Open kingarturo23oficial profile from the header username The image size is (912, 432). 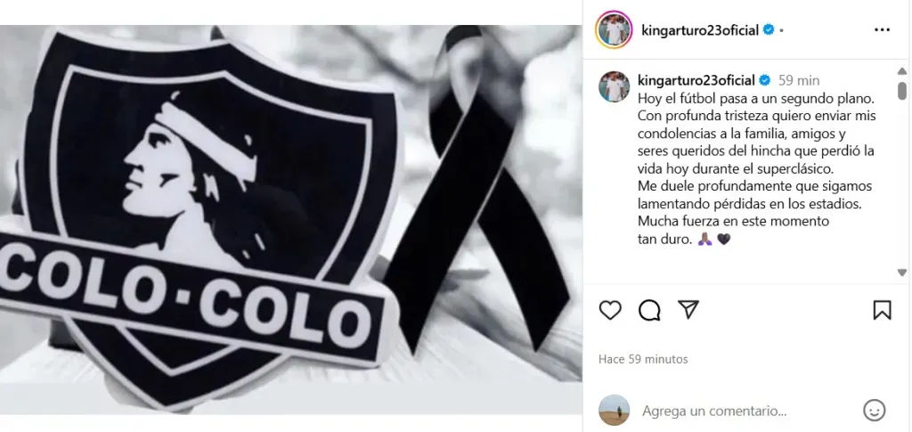coord(700,30)
